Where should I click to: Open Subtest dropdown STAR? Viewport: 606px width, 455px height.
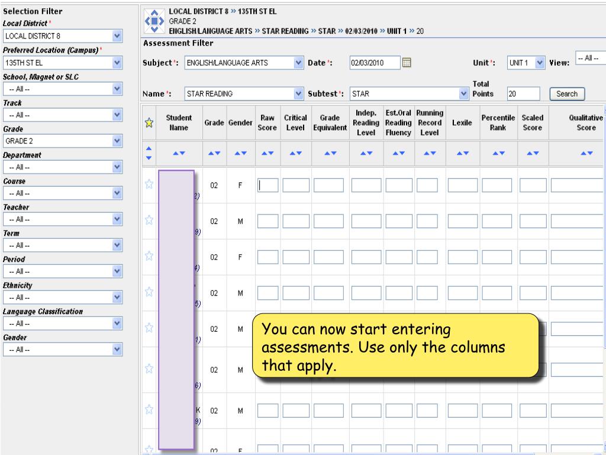point(410,94)
